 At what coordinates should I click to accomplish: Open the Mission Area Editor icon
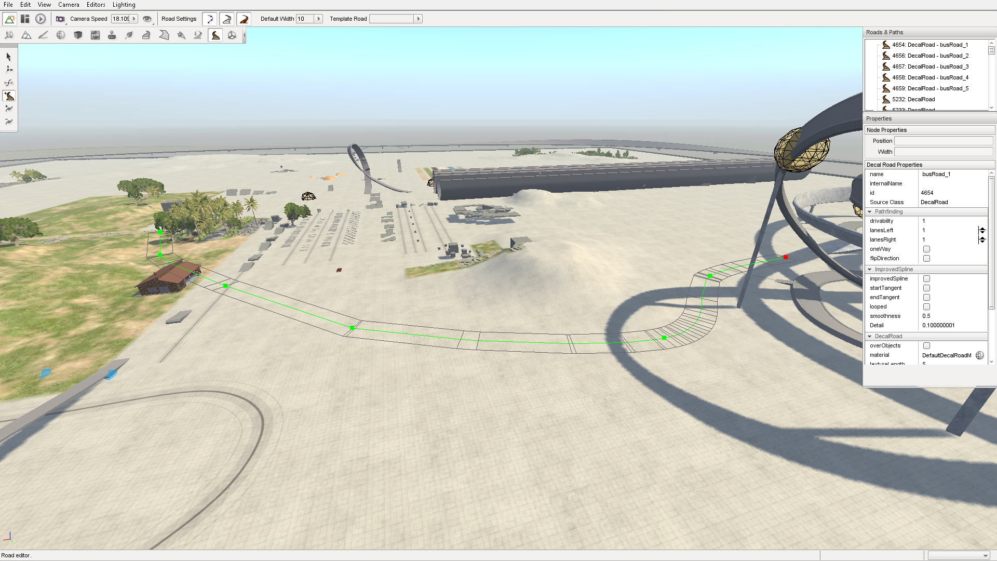pyautogui.click(x=164, y=35)
